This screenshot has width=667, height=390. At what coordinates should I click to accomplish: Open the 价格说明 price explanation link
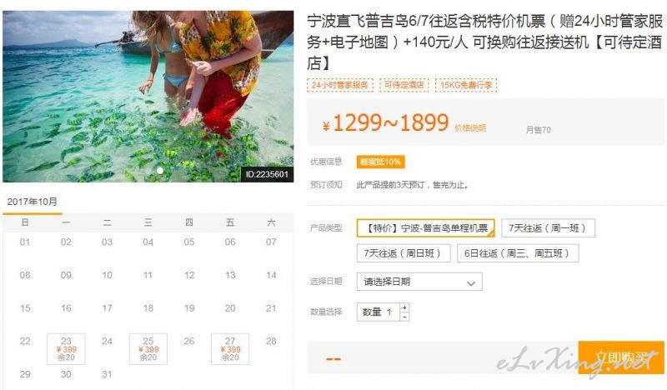point(470,127)
